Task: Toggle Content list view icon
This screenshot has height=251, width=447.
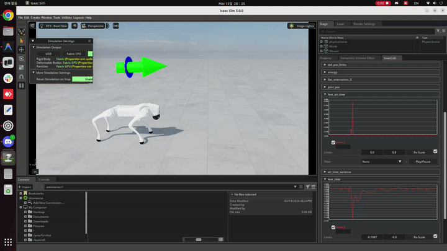Action: click(221, 240)
